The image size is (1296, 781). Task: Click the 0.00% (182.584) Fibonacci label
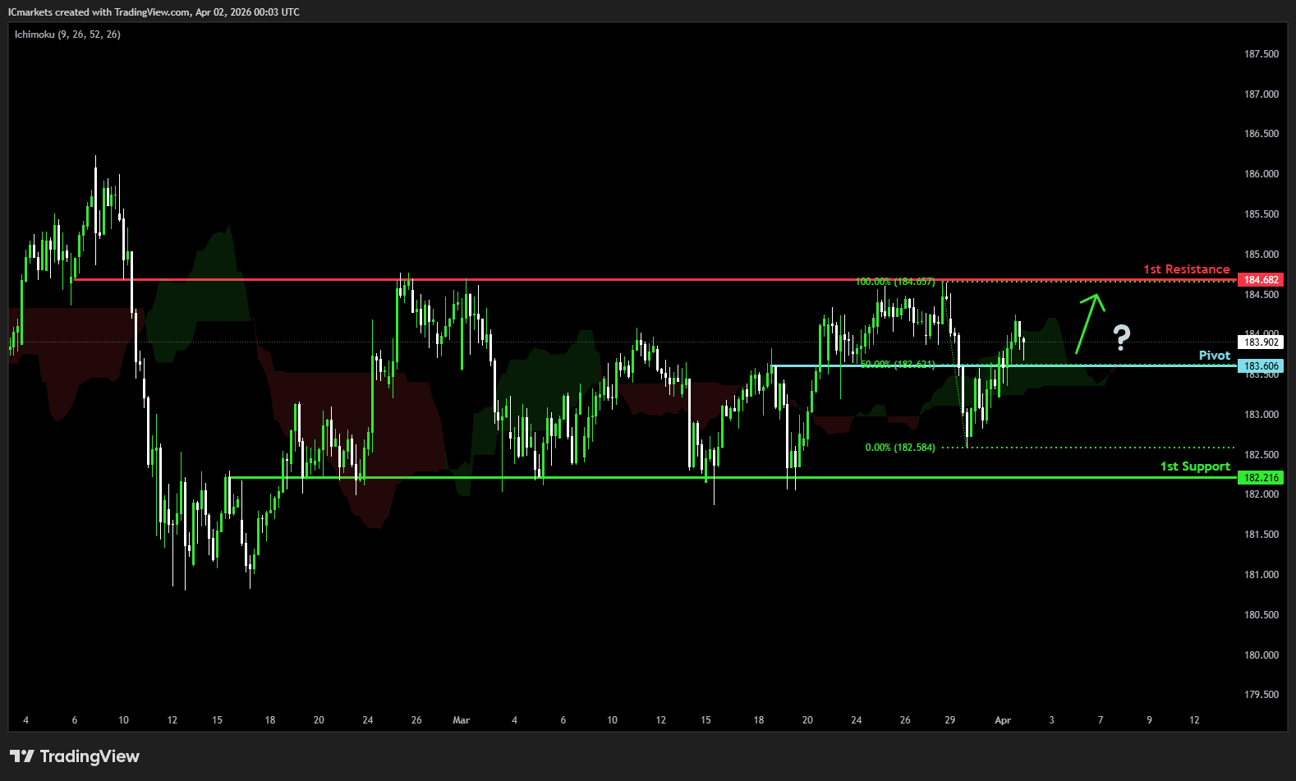(x=899, y=448)
